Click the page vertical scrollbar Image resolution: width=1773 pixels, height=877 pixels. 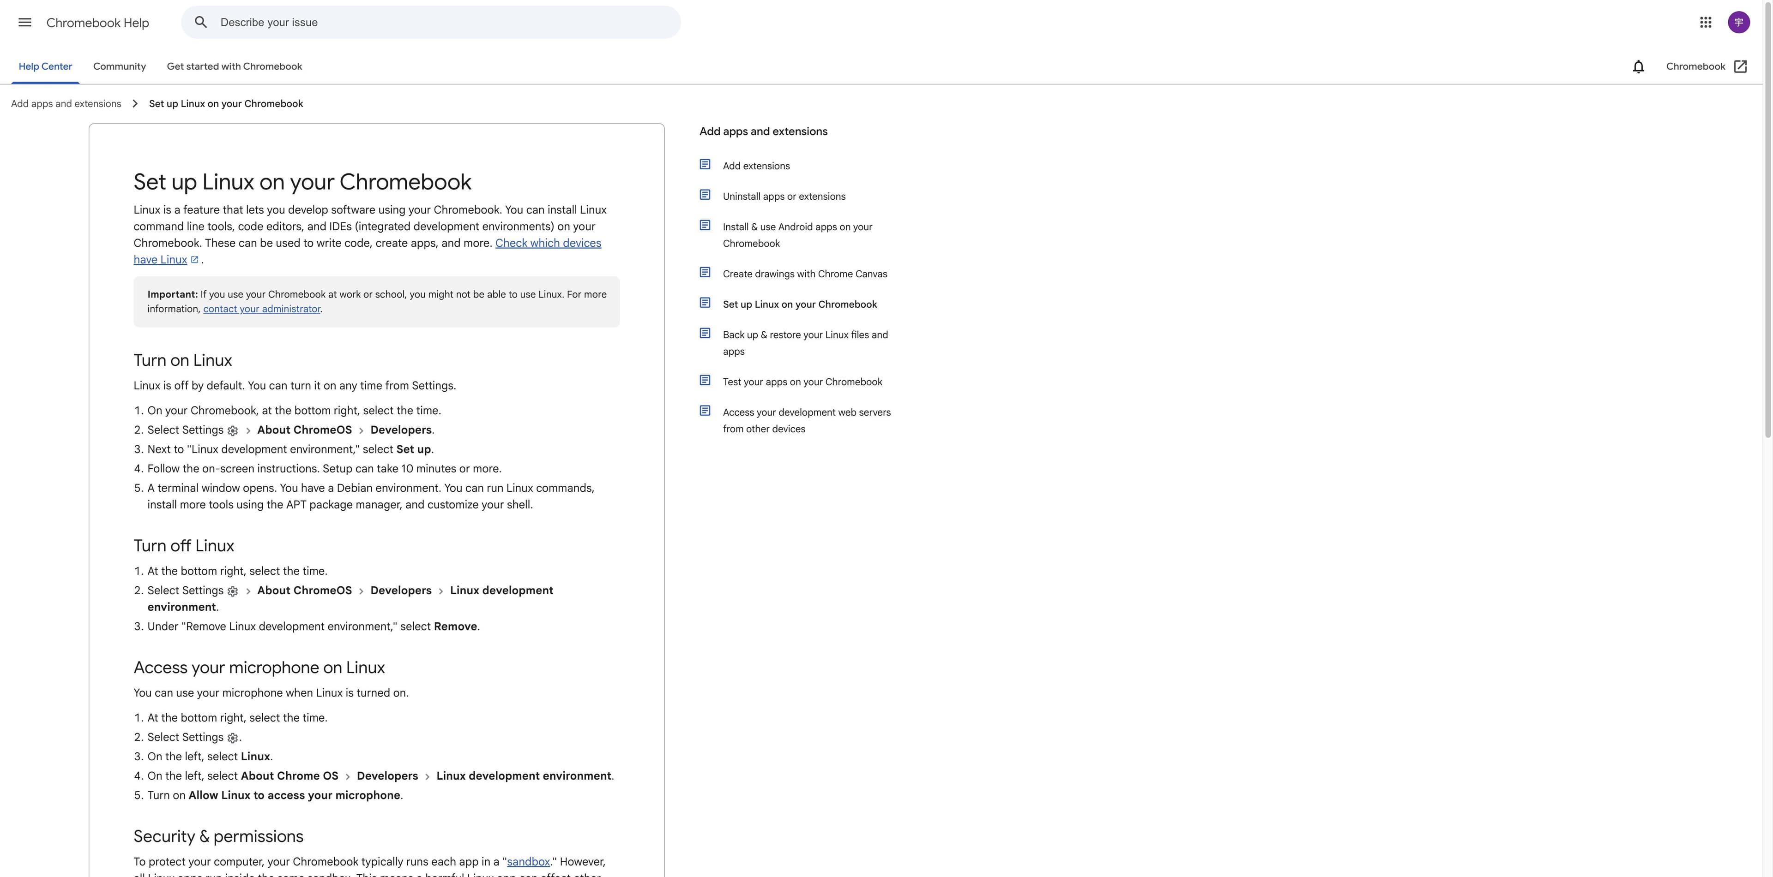pos(1767,220)
